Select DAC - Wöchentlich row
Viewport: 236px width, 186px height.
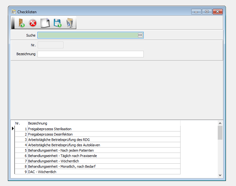pos(43,172)
